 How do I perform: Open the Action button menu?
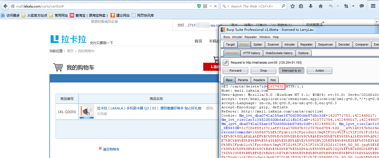click(x=320, y=71)
